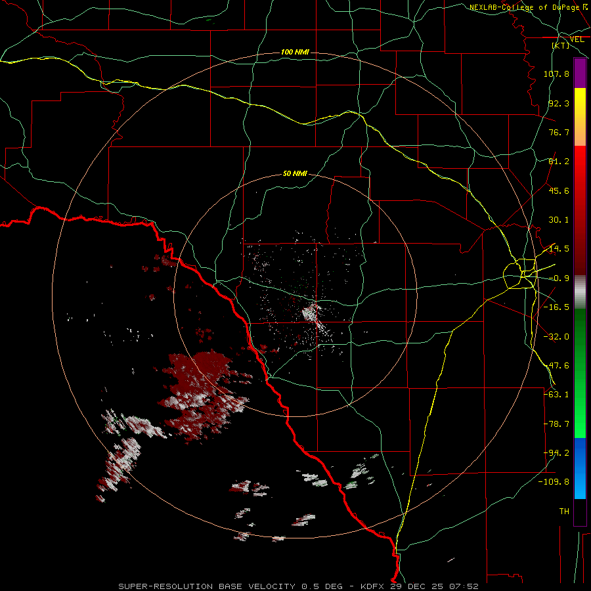Click the -0.9 velocity scale value
This screenshot has width=591, height=591.
click(x=559, y=278)
